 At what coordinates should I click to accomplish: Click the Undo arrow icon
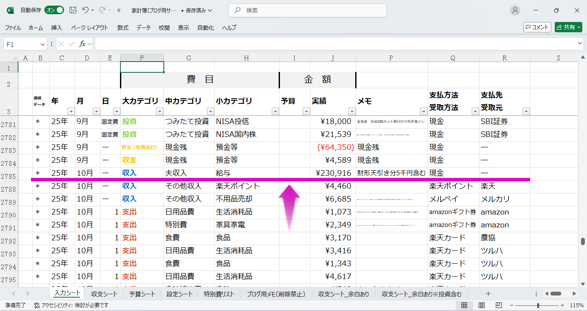click(86, 10)
